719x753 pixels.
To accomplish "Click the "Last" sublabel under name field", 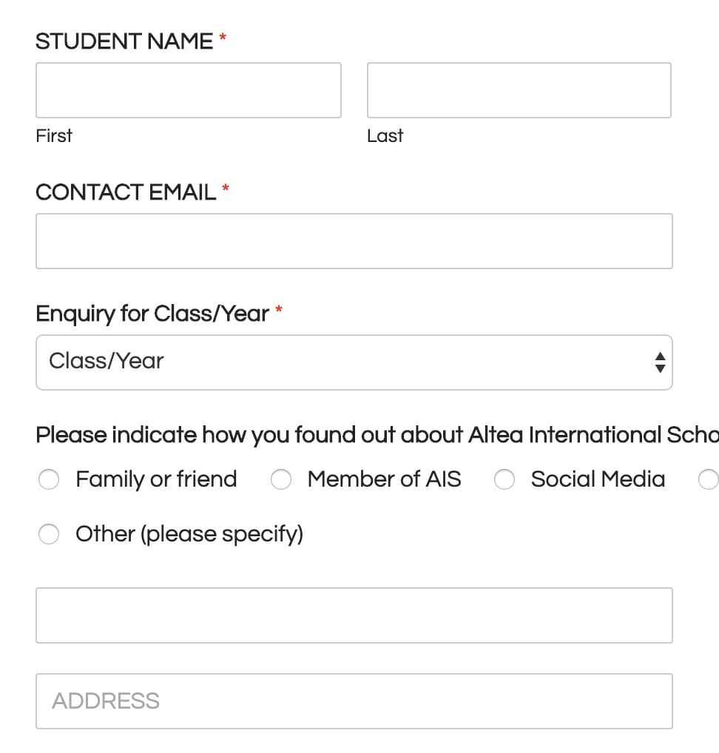I will (385, 136).
